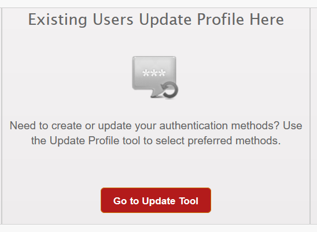Click the word Profile in the heading
This screenshot has height=232, width=317.
[220, 20]
